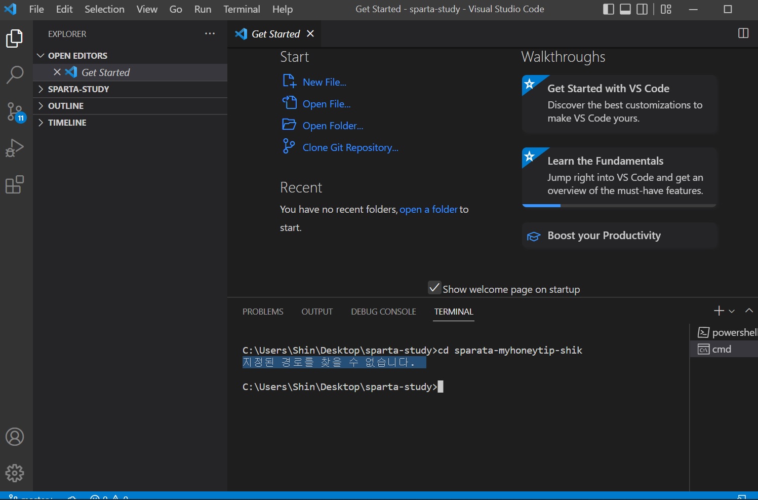Screen dimensions: 758x500
Task: Launch a new terminal with plus icon
Action: pyautogui.click(x=719, y=311)
